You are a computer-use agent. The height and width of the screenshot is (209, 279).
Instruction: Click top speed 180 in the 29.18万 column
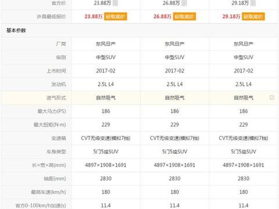point(244,192)
